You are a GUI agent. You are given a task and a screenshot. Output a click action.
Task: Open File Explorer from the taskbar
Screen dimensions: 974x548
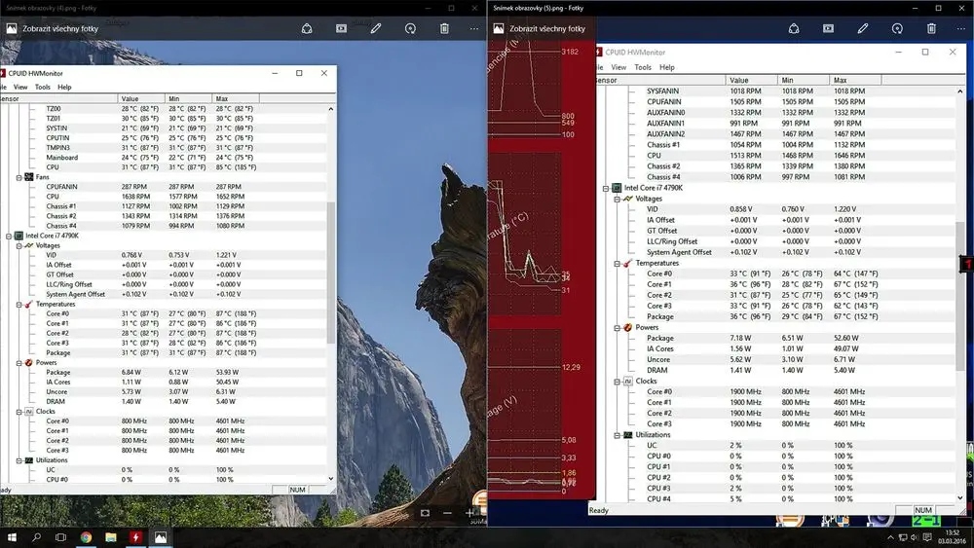(111, 537)
